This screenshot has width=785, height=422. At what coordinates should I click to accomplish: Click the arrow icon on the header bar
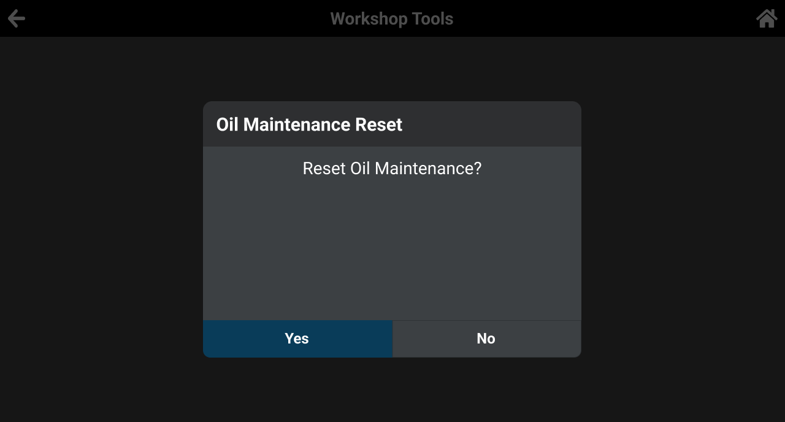click(x=17, y=18)
